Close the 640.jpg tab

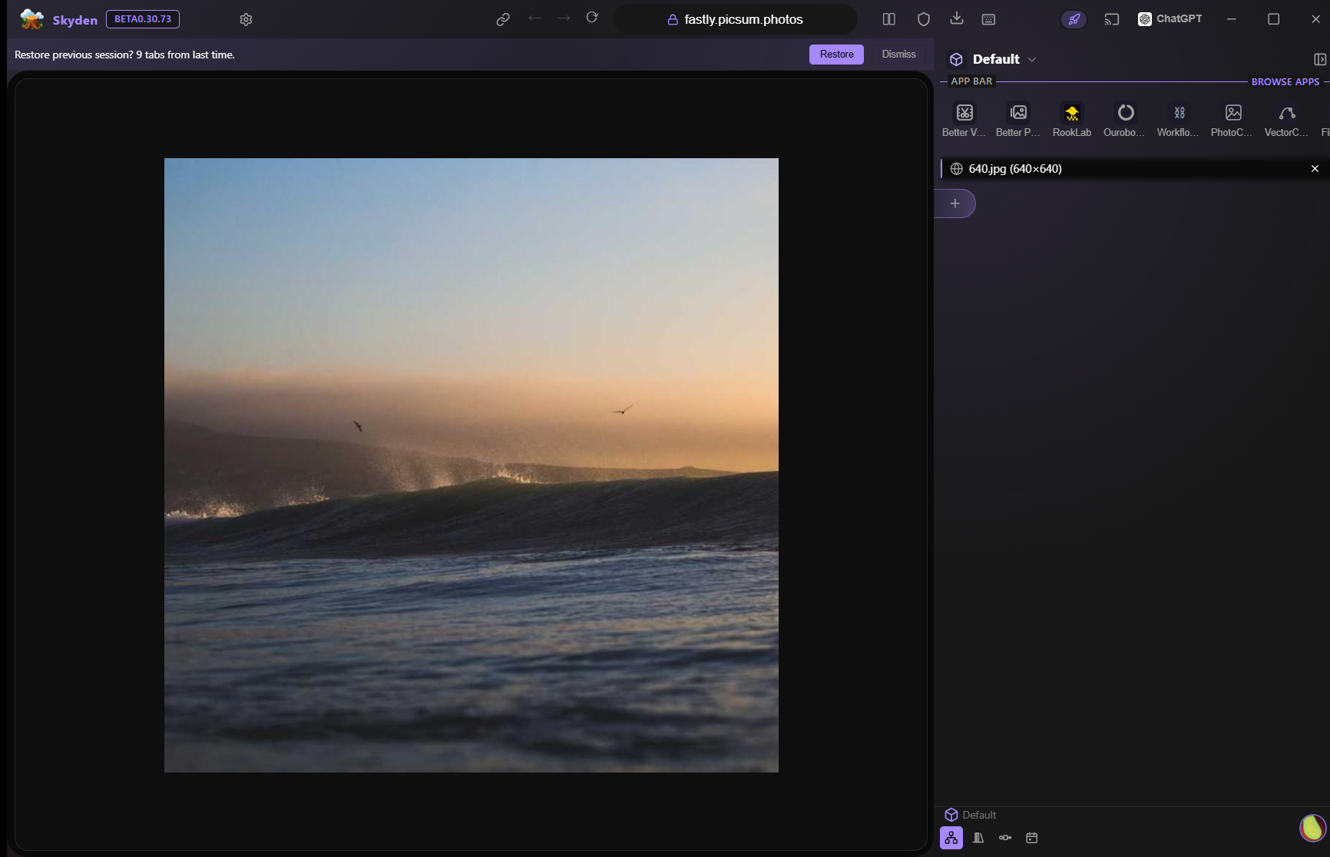coord(1315,169)
